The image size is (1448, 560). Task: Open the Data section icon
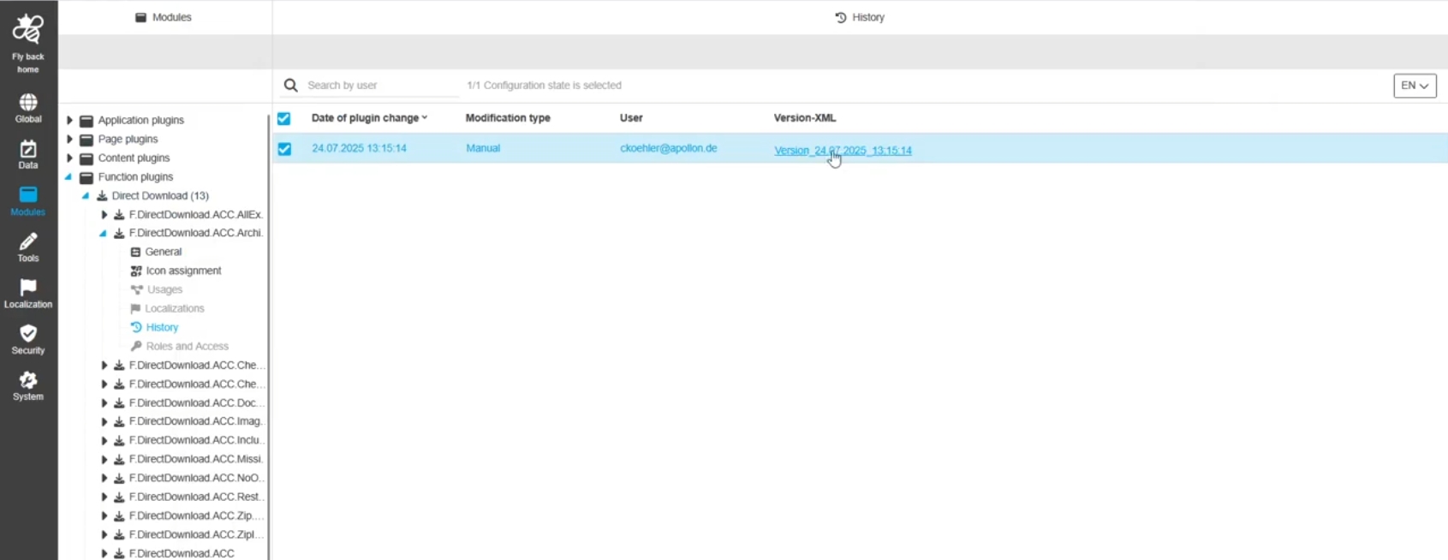pyautogui.click(x=28, y=150)
